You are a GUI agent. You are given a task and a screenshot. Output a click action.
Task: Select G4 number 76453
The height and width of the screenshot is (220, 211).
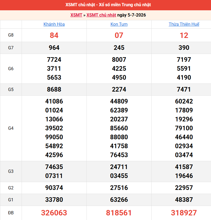[x=119, y=155]
